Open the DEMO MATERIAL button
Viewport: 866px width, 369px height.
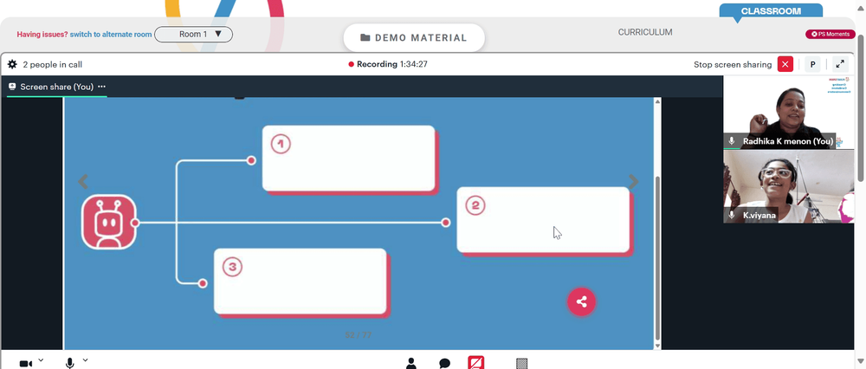pyautogui.click(x=414, y=37)
